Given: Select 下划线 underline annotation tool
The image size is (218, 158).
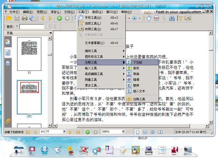Looking at the screenshot, I should tap(137, 62).
